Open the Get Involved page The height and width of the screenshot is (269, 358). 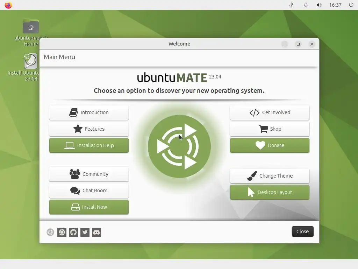tap(270, 112)
